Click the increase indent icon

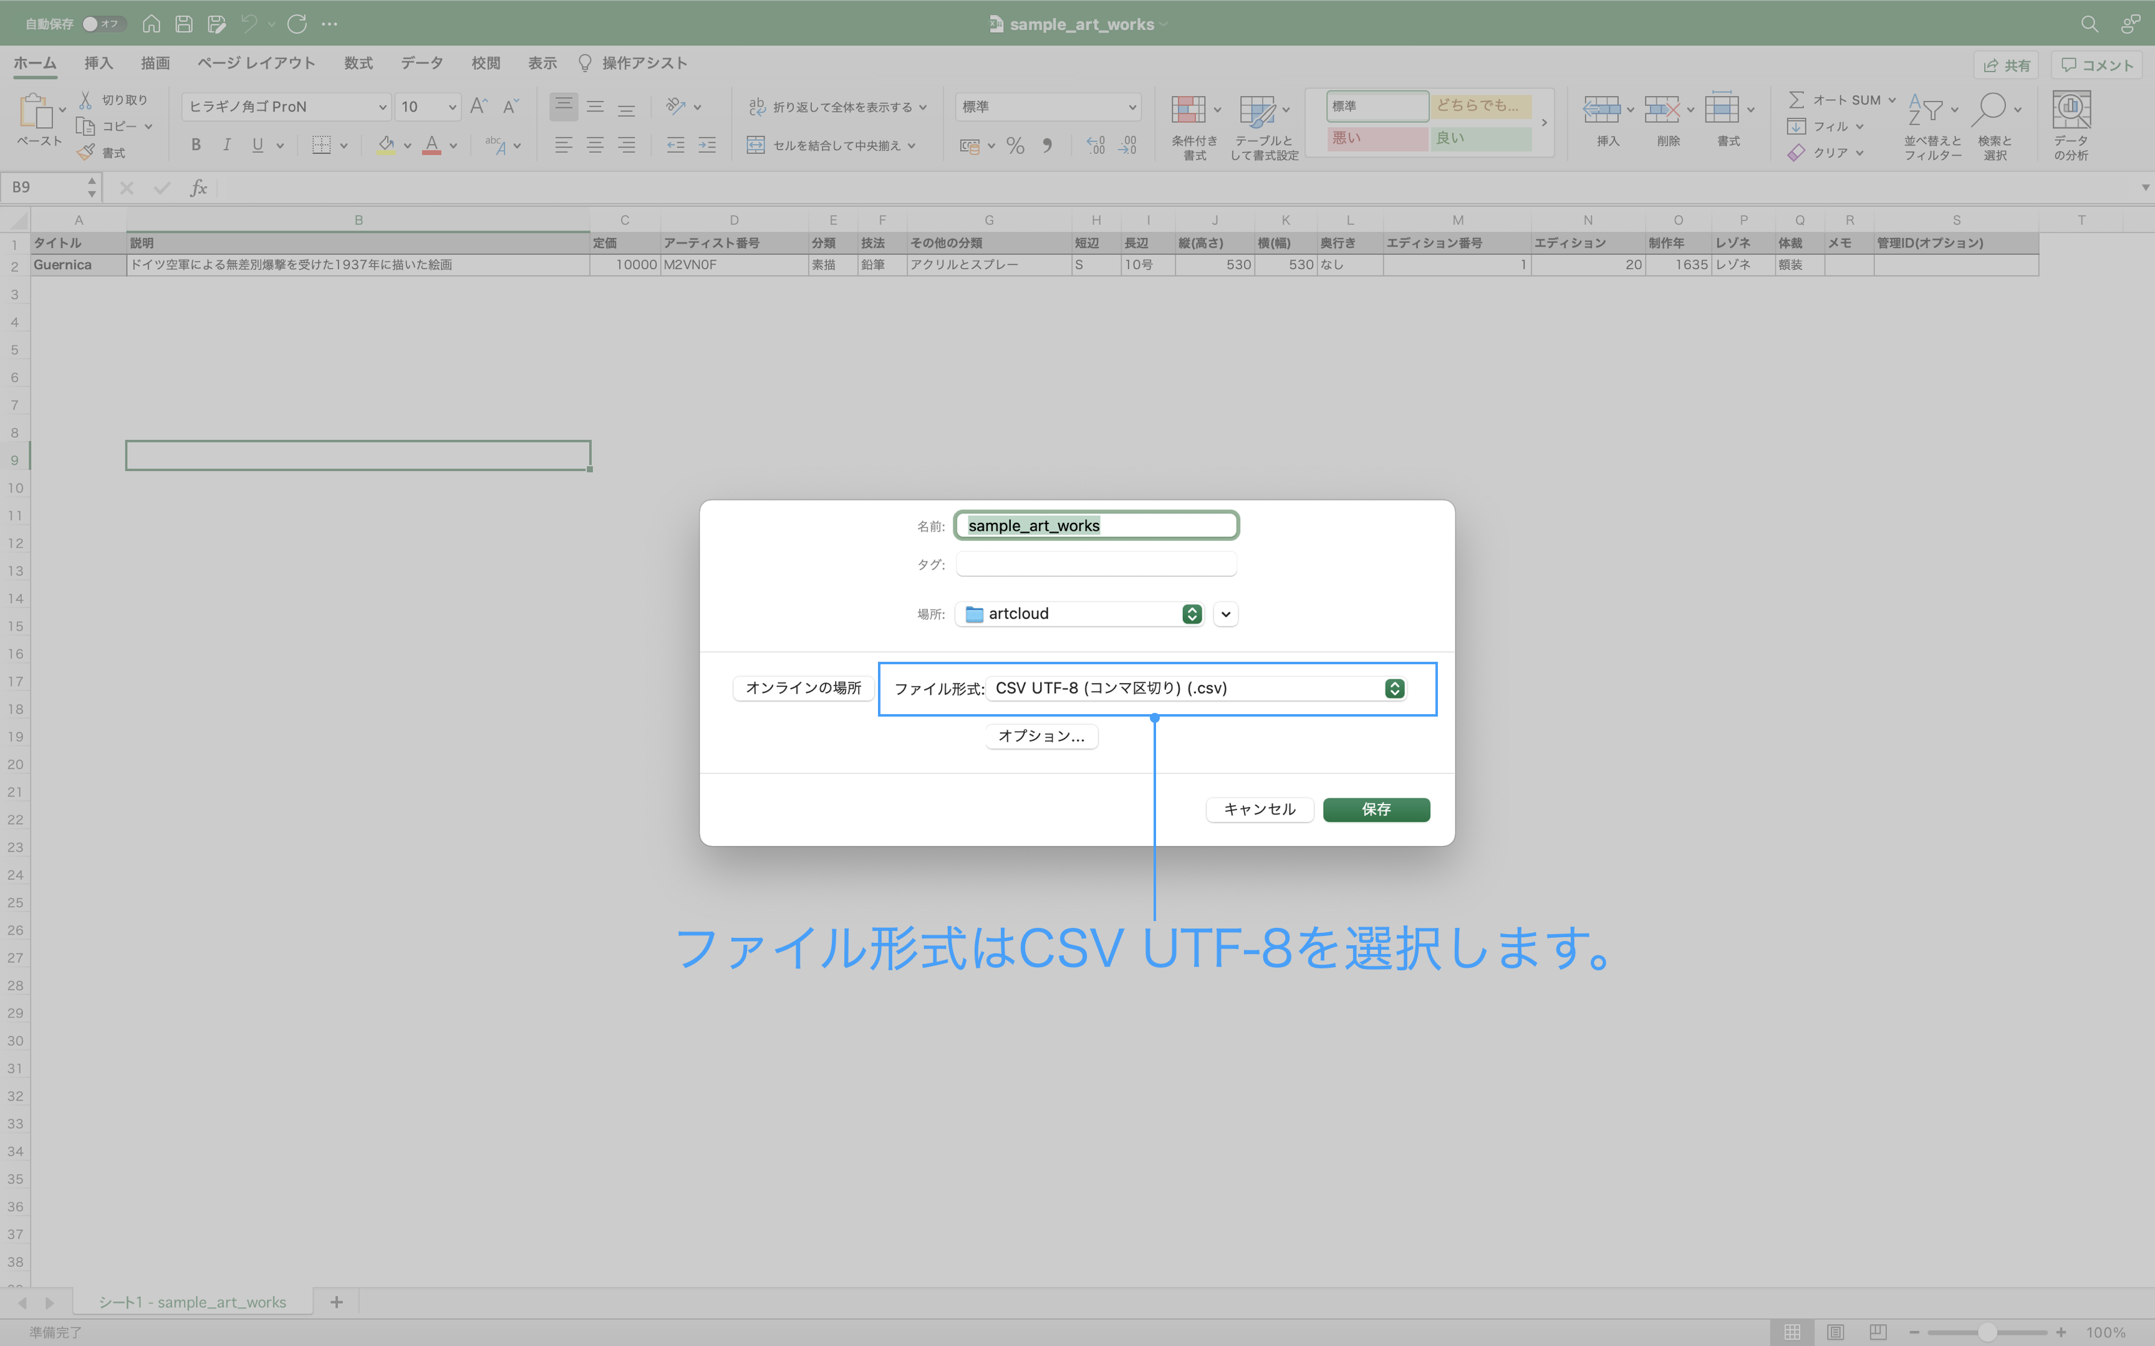[707, 144]
